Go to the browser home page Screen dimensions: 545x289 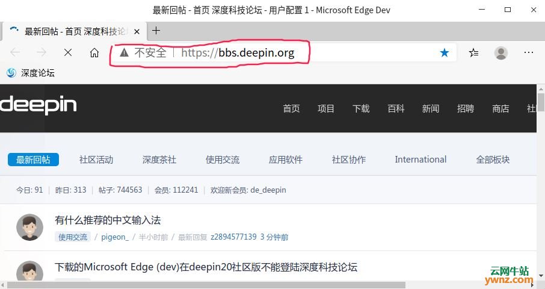94,52
